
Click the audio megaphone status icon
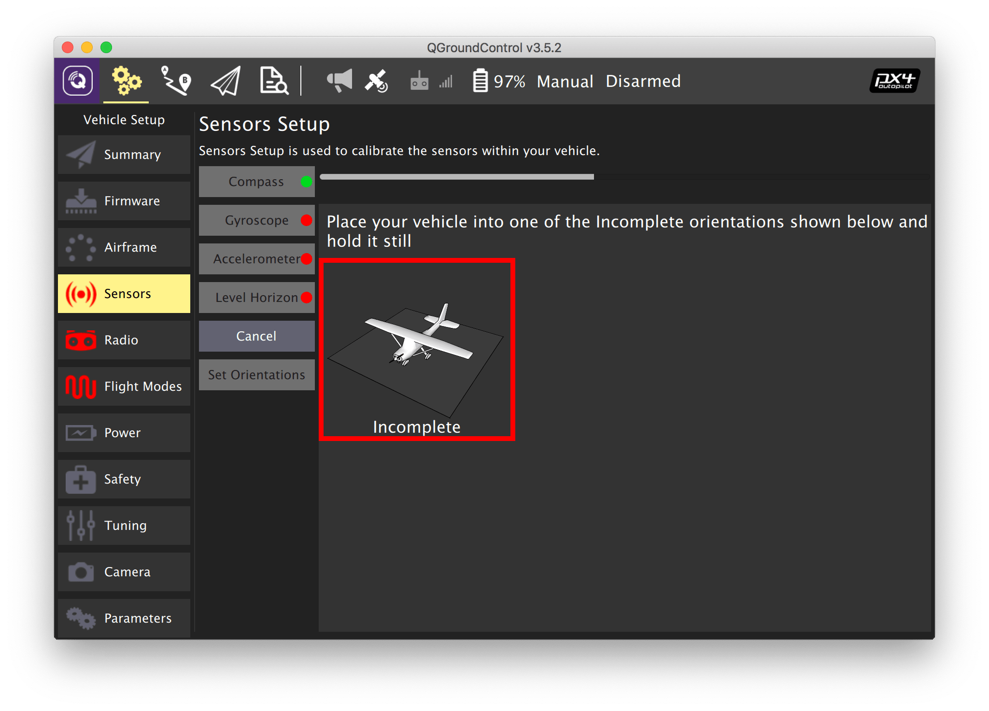click(x=339, y=81)
